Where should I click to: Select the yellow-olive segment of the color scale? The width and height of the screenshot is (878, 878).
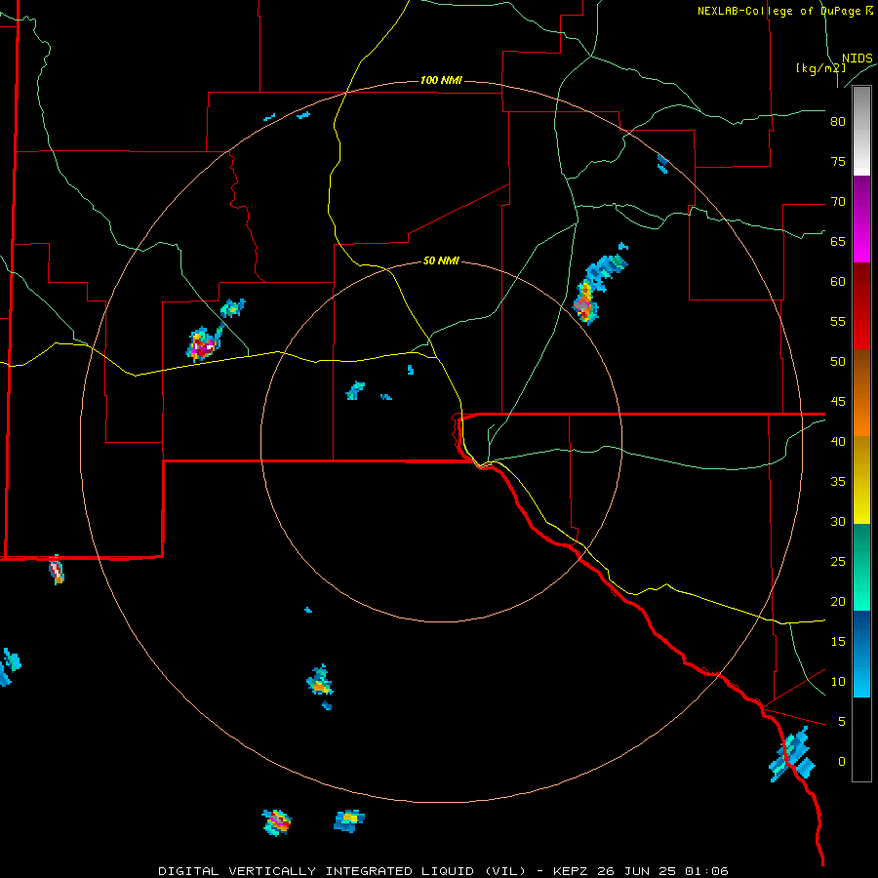click(861, 480)
